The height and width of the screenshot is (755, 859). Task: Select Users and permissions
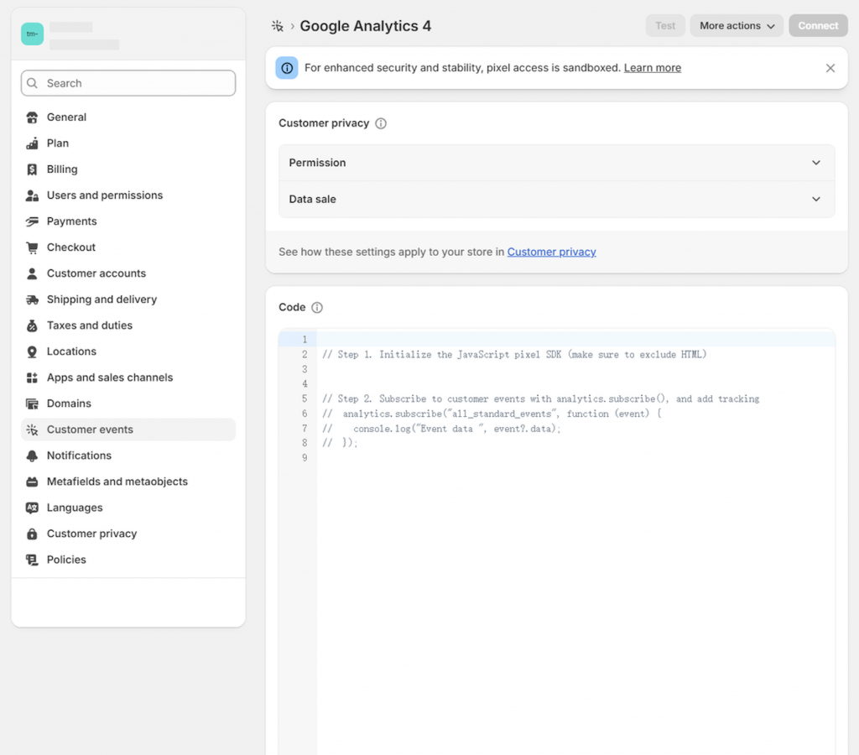pos(128,195)
